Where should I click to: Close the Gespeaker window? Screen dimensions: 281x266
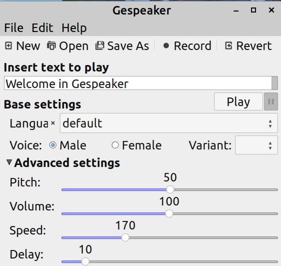pyautogui.click(x=271, y=10)
